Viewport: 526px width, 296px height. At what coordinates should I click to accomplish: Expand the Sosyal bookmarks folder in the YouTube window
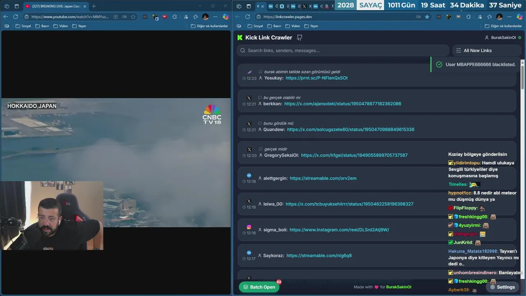pos(23,26)
